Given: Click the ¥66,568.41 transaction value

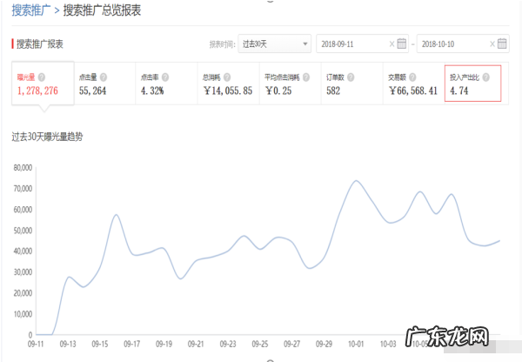Looking at the screenshot, I should [x=412, y=90].
